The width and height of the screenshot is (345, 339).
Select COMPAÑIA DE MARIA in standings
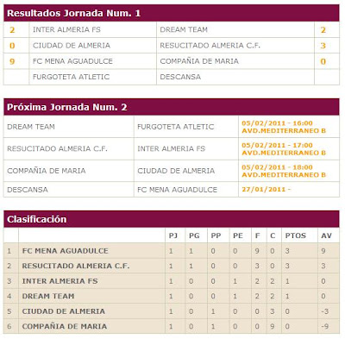[65, 326]
